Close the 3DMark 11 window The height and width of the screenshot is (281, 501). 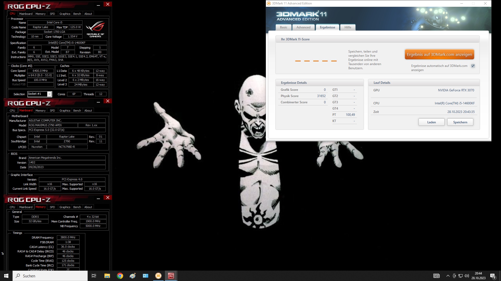[x=485, y=3]
